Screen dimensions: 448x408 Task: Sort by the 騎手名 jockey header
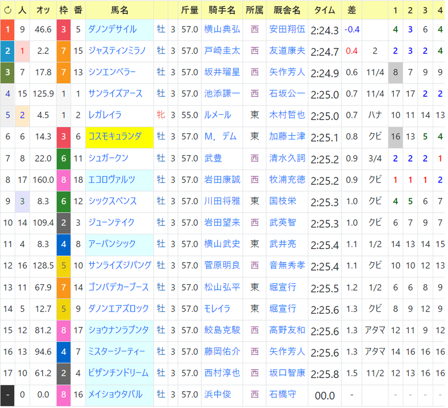click(222, 11)
